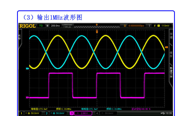194x116 pixels.
Task: Click the waveform memory overview bar
Action: (97, 26)
